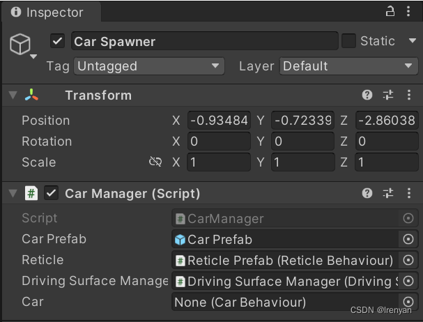Open object picker for Reticle field

click(x=408, y=260)
